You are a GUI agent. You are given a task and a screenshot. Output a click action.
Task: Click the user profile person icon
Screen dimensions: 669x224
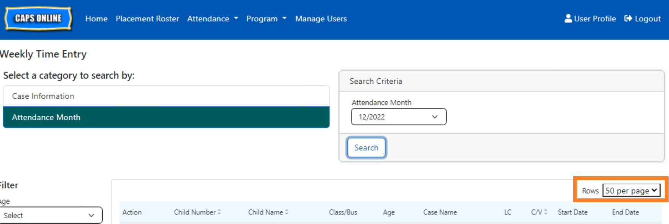coord(568,18)
